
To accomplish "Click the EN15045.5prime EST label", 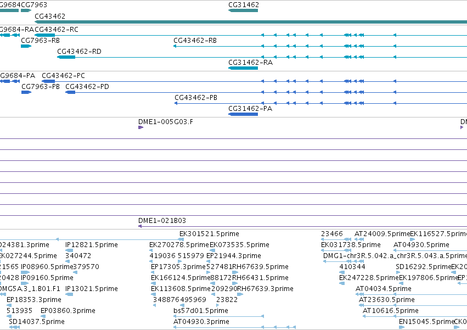I will click(427, 322).
